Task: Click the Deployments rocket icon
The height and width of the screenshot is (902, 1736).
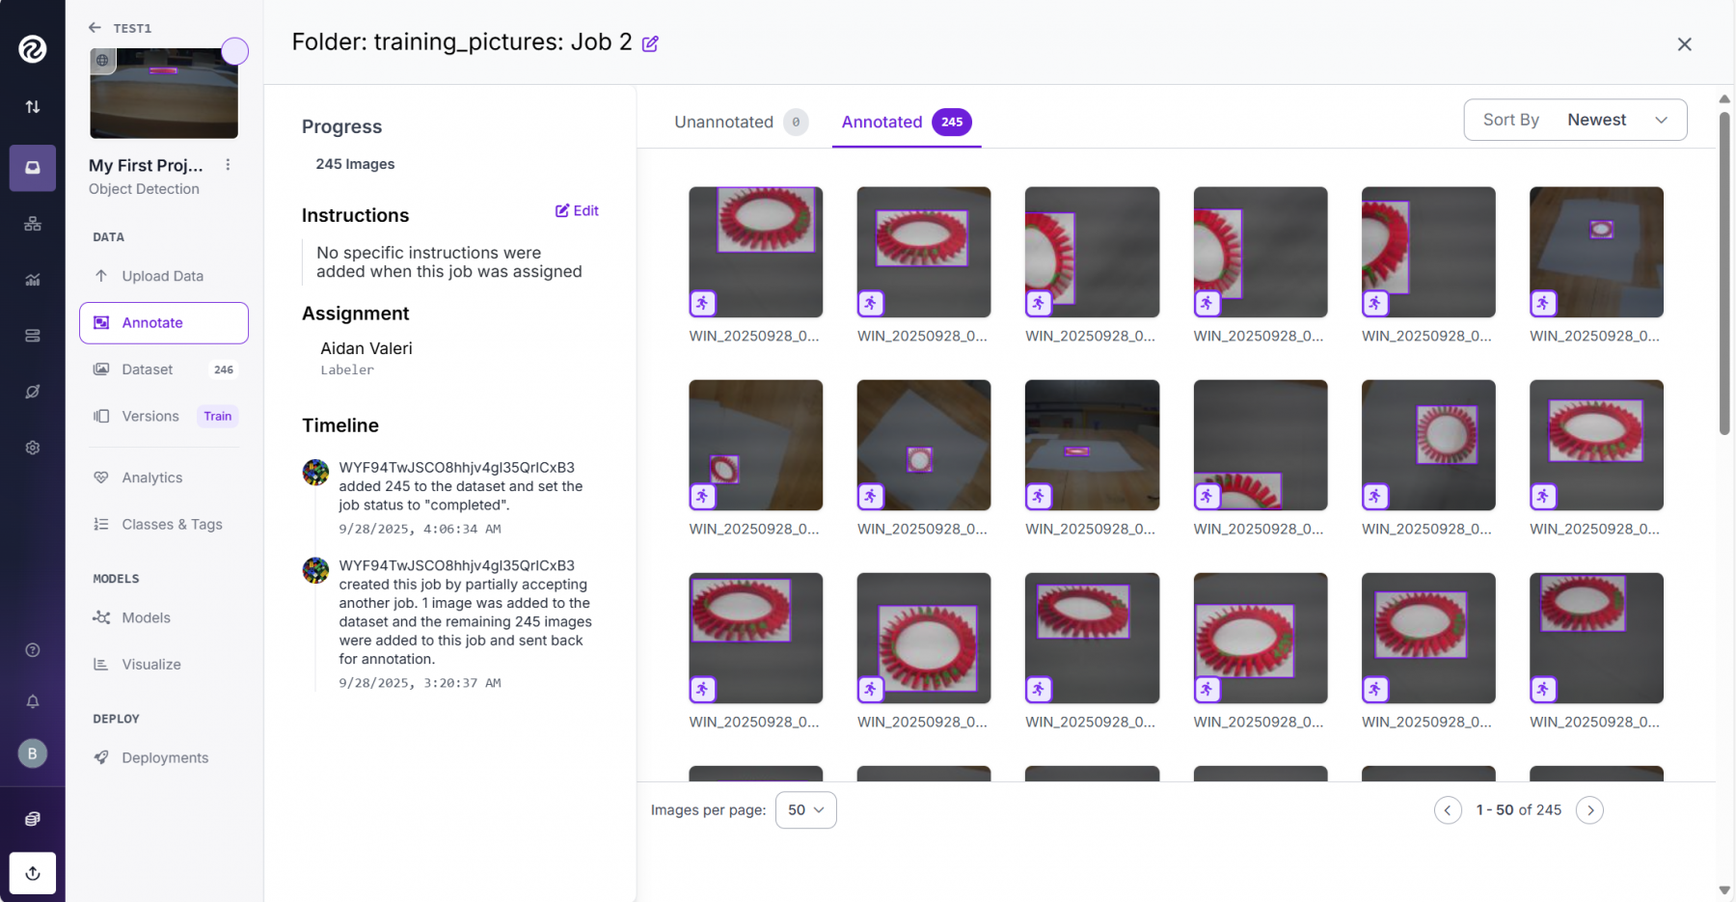Action: pos(101,757)
